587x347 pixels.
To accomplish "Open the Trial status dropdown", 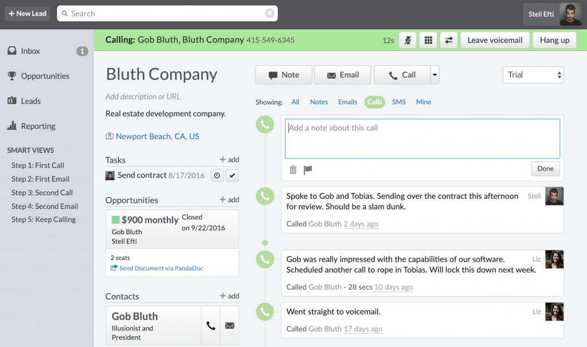I will [x=533, y=75].
